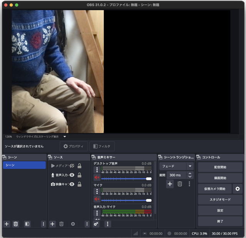Viewport: 246px width, 238px height.
Task: Select the シーン item in scenes list
Action: 24,165
